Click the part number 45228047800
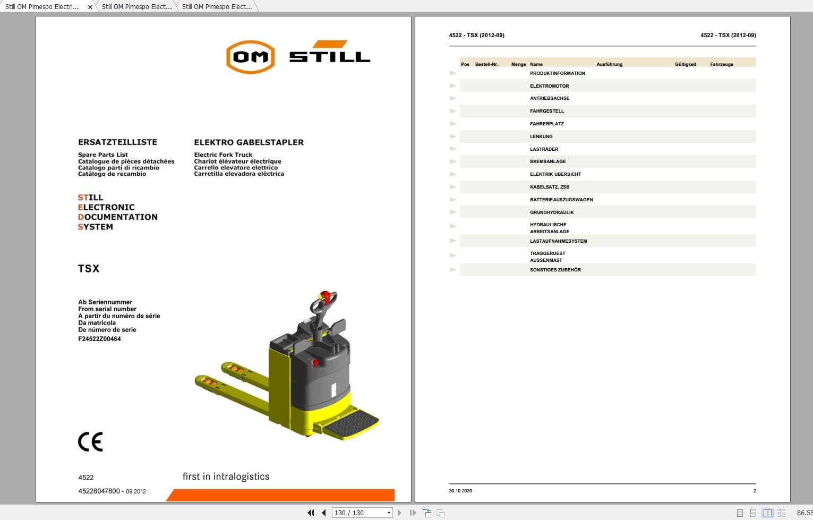 pyautogui.click(x=99, y=491)
